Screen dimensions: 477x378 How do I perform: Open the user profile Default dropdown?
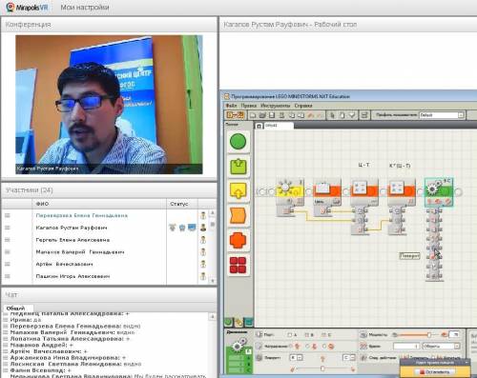[x=442, y=115]
